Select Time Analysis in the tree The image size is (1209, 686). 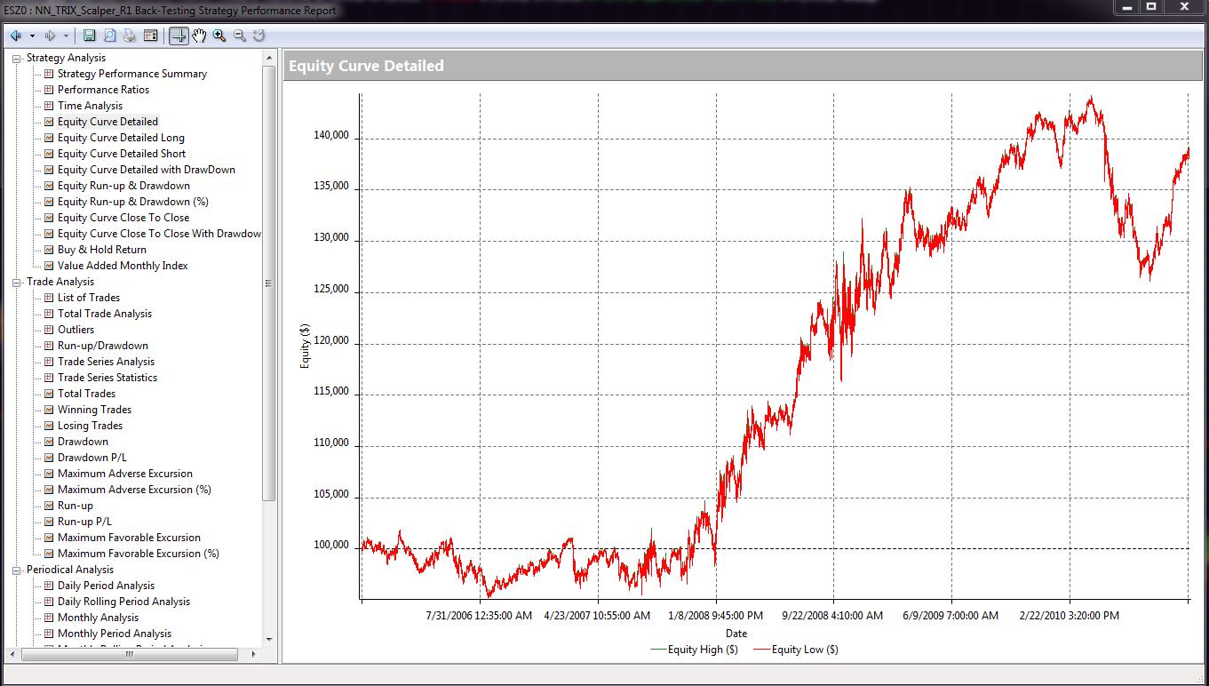90,106
